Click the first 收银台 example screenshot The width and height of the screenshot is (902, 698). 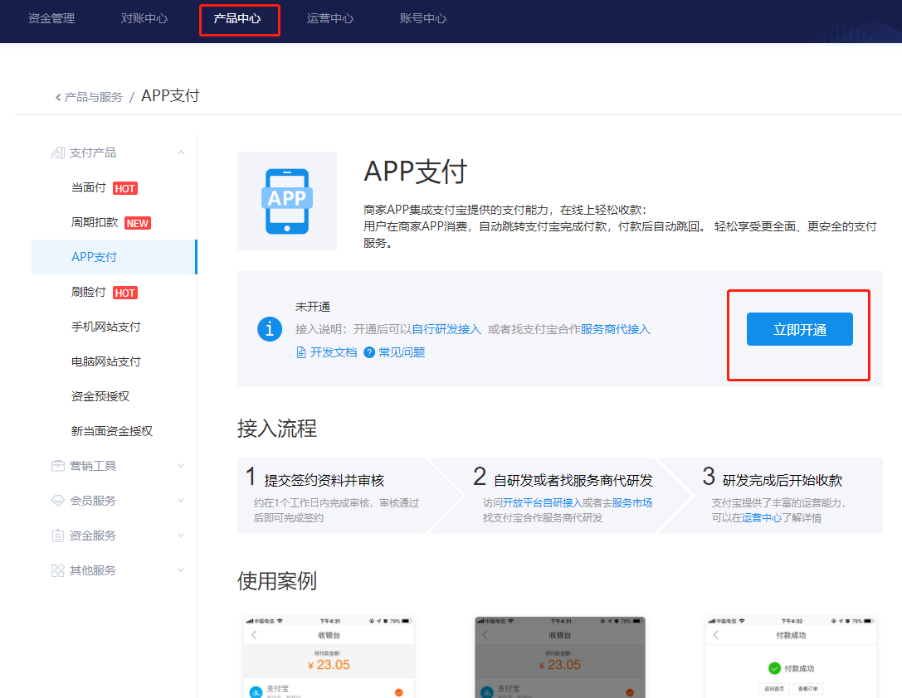329,657
